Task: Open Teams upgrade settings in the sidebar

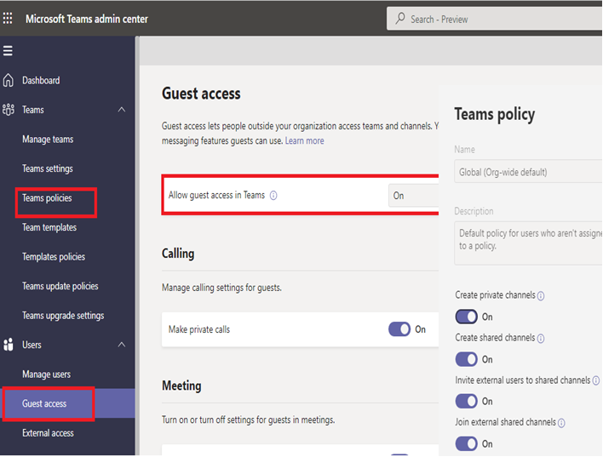Action: coord(63,316)
